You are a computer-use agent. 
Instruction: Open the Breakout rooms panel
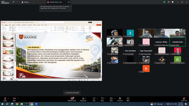(x=72, y=99)
